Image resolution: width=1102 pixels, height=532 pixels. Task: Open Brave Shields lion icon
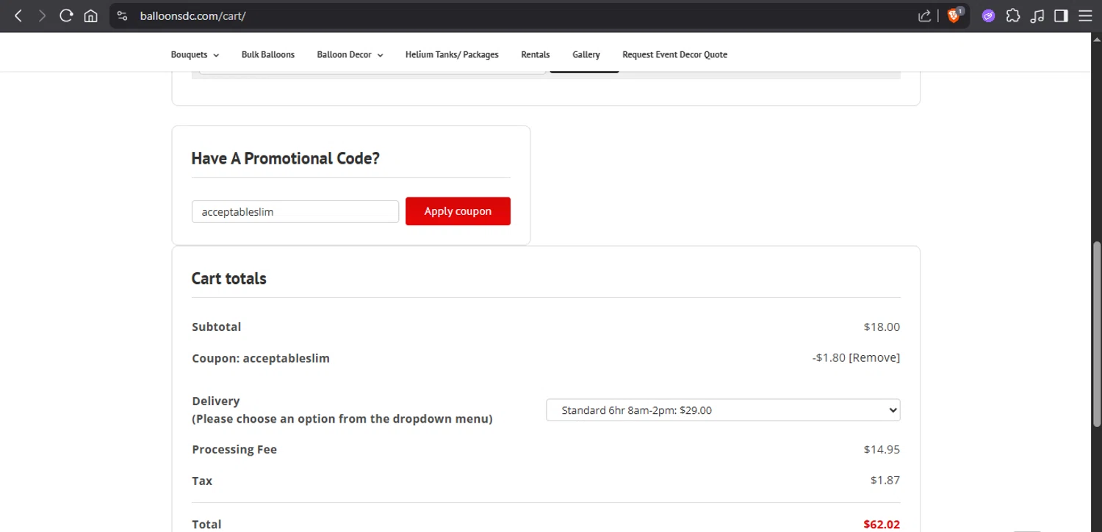click(954, 15)
